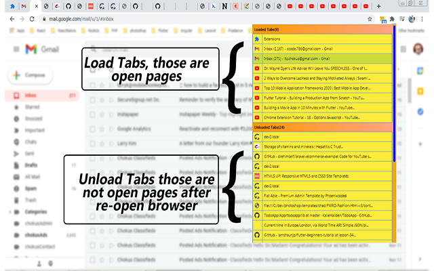Open the React bookmarks folder
Viewport: 434px width, 271px height.
pos(38,30)
